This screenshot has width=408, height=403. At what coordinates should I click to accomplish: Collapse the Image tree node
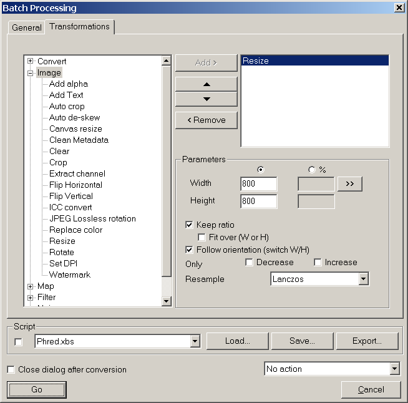coord(31,73)
